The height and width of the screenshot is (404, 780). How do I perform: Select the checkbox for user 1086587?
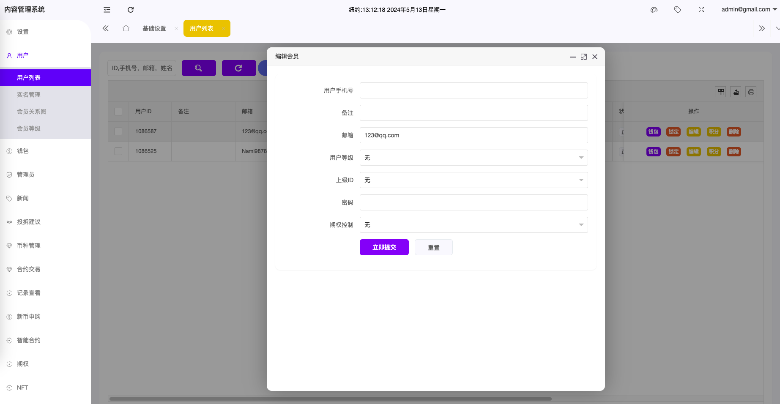(118, 131)
